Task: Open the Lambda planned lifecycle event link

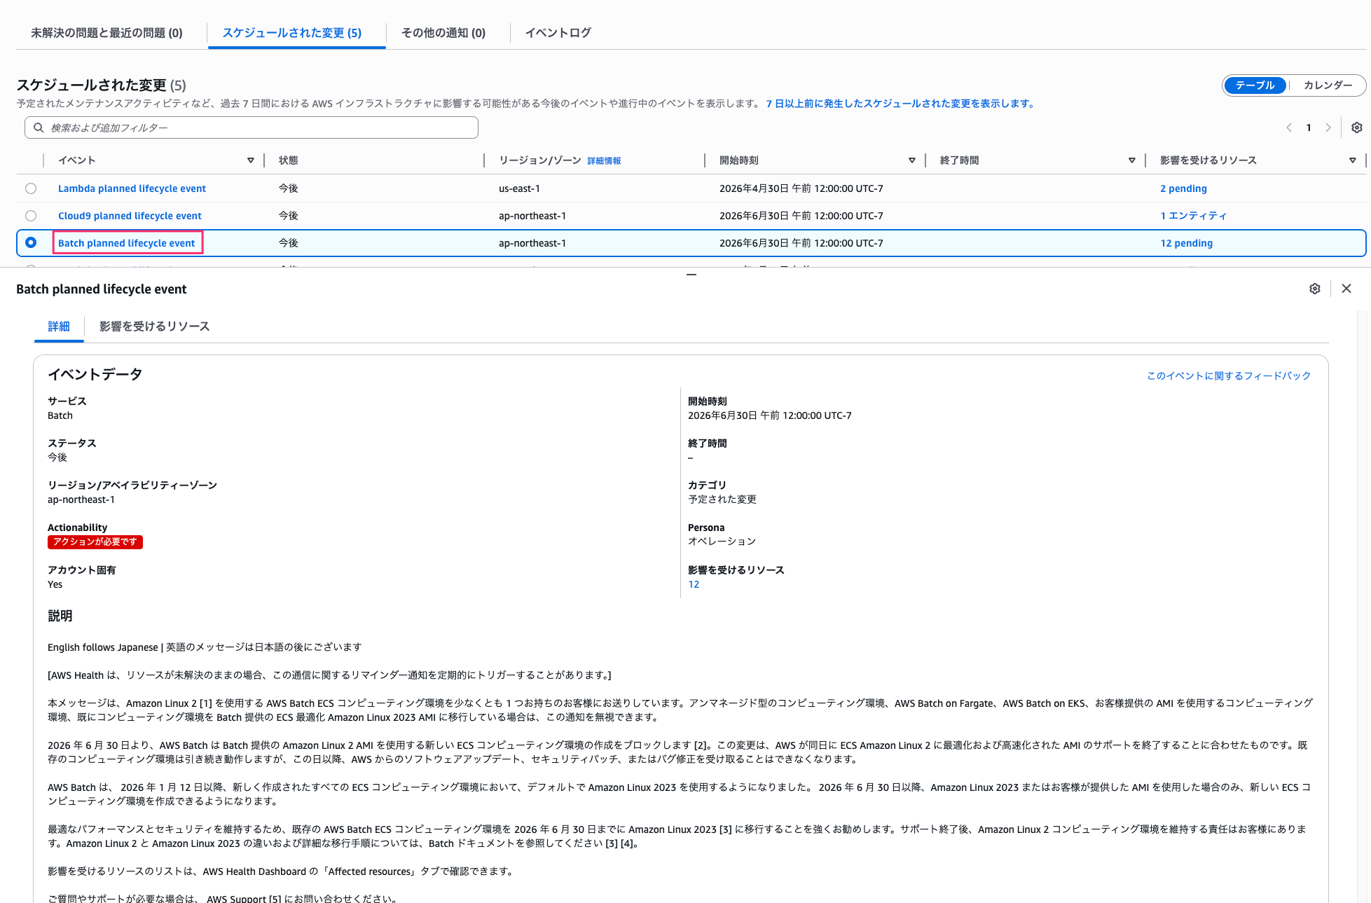Action: click(132, 188)
